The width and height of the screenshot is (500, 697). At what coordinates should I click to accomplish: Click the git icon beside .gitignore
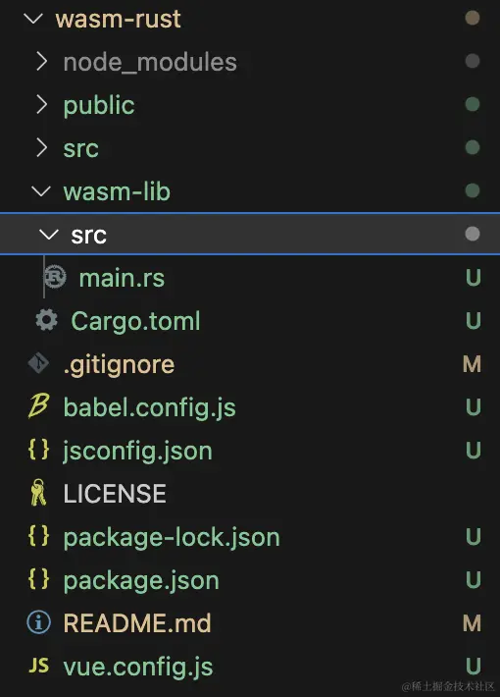[38, 363]
